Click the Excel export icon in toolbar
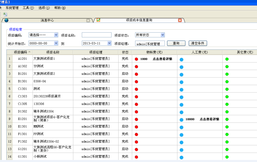The height and width of the screenshot is (162, 257). (5, 14)
